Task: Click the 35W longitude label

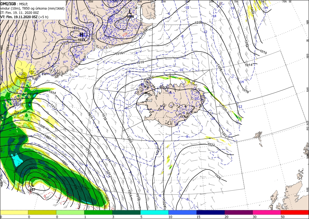Action: pos(91,2)
